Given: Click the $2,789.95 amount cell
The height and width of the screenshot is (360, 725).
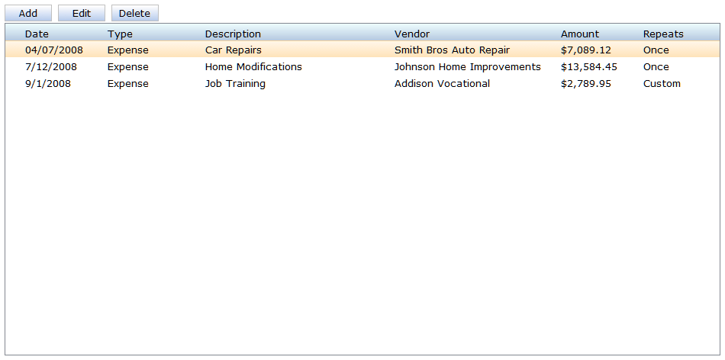Looking at the screenshot, I should pos(586,84).
